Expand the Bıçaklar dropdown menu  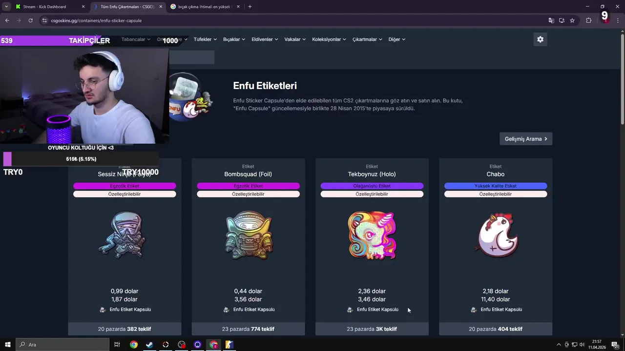[x=234, y=39]
